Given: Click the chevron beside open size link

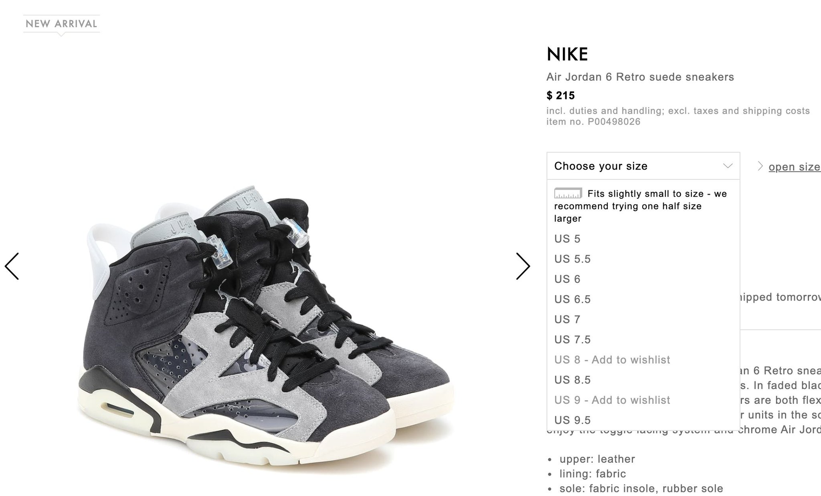Looking at the screenshot, I should click(x=760, y=166).
